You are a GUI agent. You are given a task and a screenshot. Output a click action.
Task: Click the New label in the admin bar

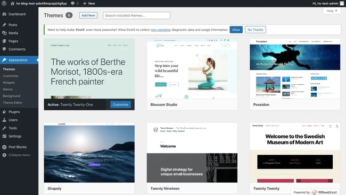click(x=92, y=4)
